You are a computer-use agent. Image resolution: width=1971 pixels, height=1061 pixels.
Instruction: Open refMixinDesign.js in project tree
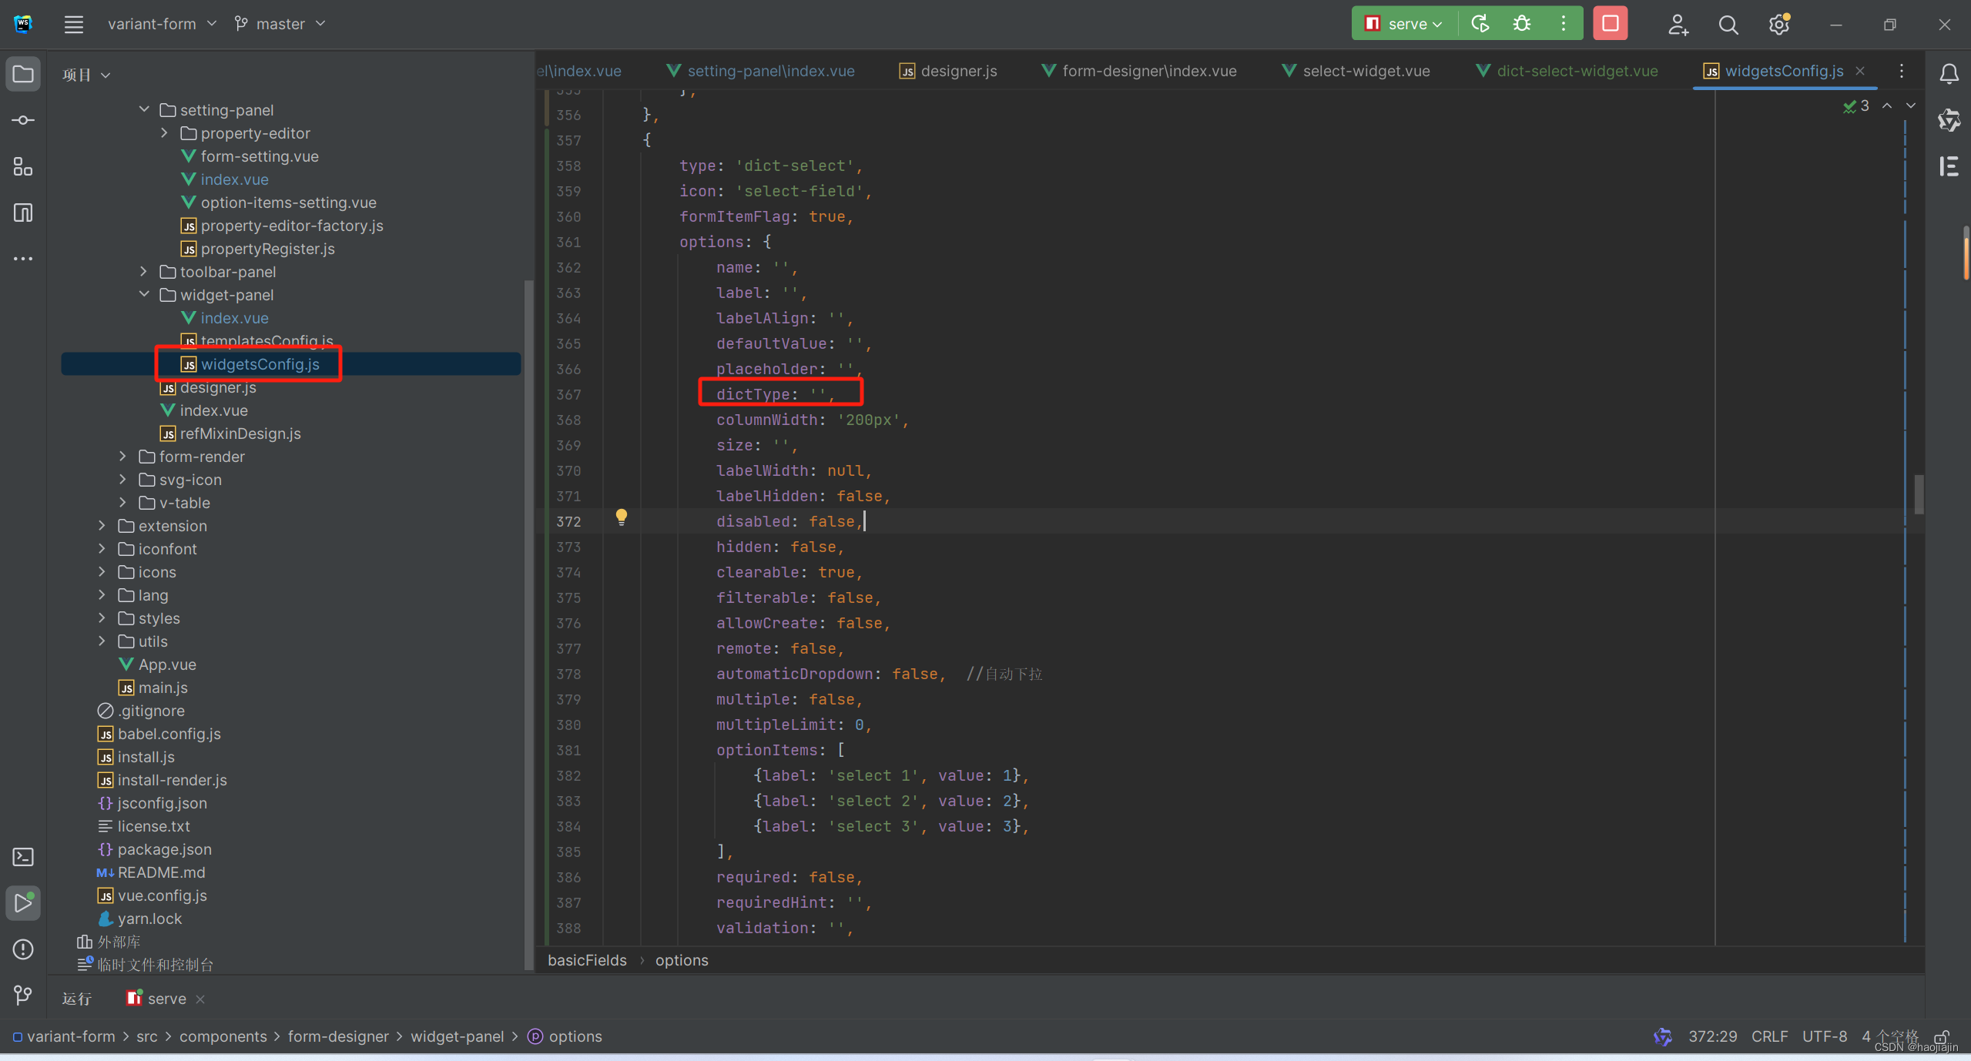(240, 433)
